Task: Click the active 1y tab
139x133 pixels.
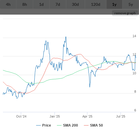Action: click(114, 4)
